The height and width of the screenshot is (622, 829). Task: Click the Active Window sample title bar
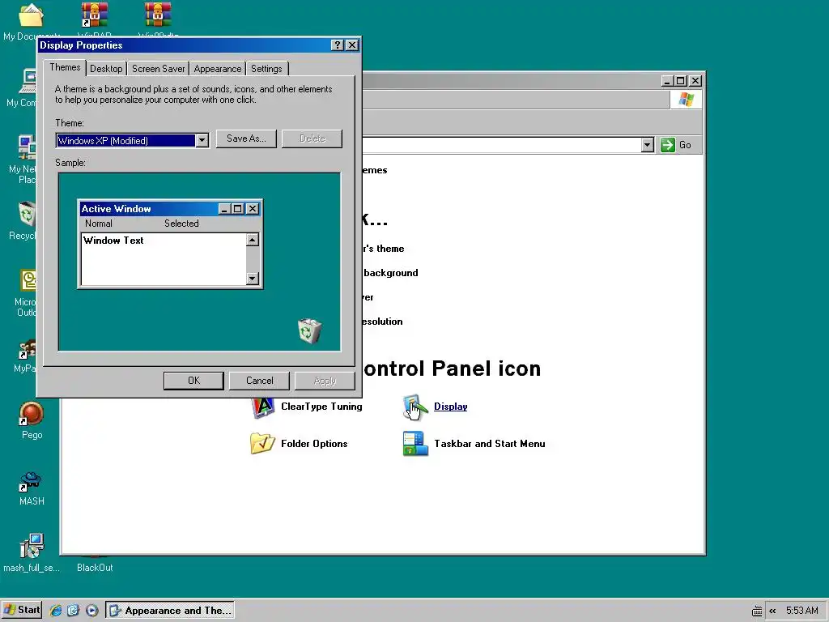click(x=170, y=209)
